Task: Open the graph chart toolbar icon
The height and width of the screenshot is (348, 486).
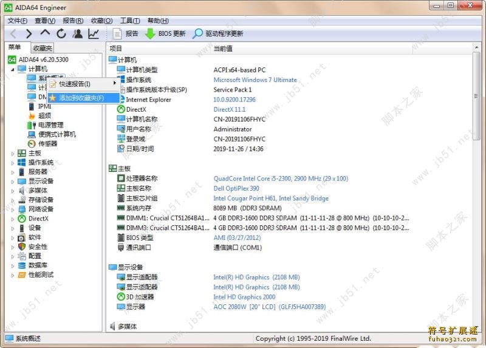Action: click(94, 33)
